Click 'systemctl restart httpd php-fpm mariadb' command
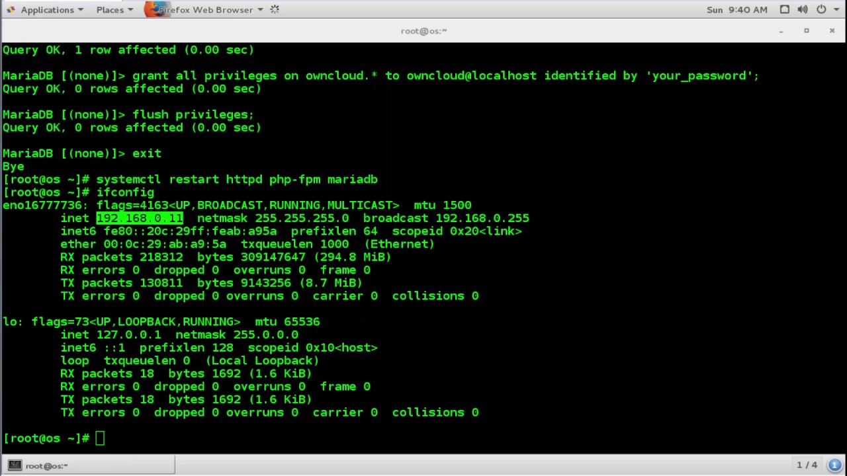This screenshot has width=847, height=476. click(x=237, y=179)
